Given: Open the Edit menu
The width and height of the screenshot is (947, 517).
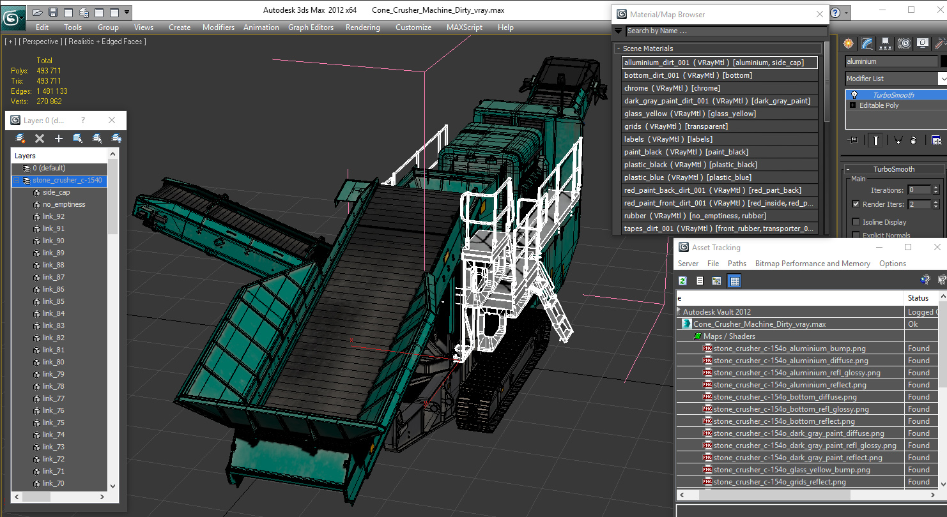Looking at the screenshot, I should 42,27.
